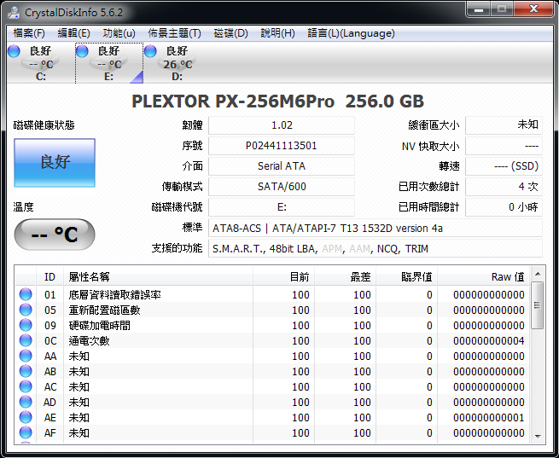Open the 功能(u) menu
This screenshot has height=458, width=559.
pos(119,33)
